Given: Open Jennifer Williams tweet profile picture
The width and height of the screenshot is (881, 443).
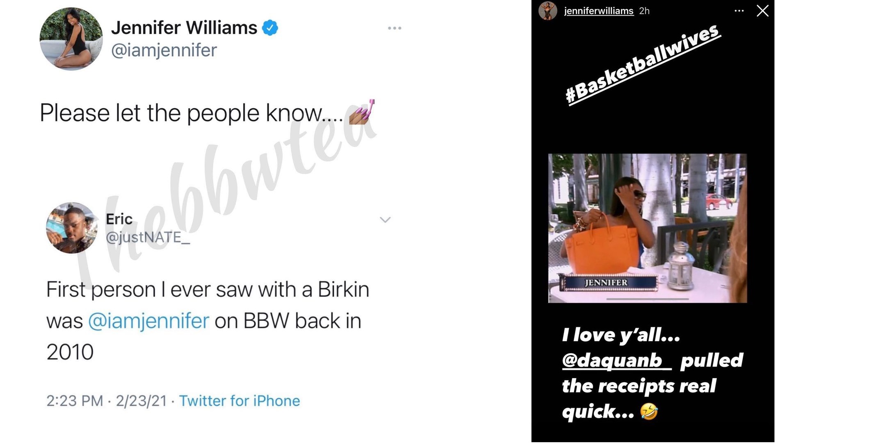Looking at the screenshot, I should pyautogui.click(x=71, y=39).
